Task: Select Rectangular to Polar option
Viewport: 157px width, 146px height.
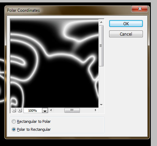Action: point(14,121)
